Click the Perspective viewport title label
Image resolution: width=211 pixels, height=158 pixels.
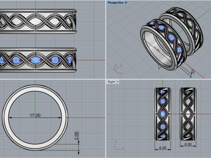(116, 3)
